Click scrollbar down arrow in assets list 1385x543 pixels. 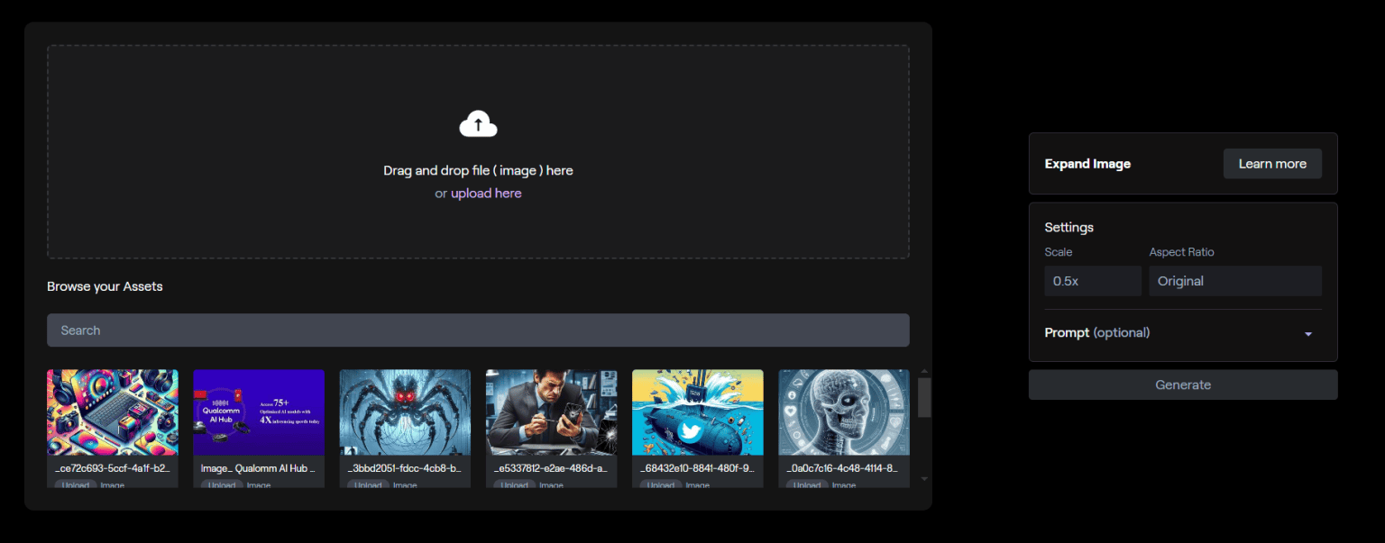point(924,479)
